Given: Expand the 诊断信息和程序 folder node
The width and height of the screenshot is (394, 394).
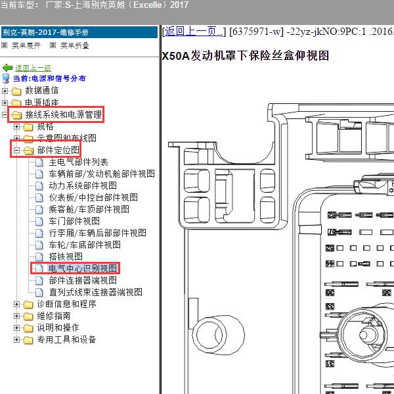Looking at the screenshot, I should [16, 305].
